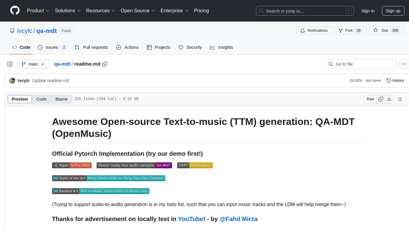The image size is (409, 230).
Task: View the file History
Action: (x=395, y=80)
